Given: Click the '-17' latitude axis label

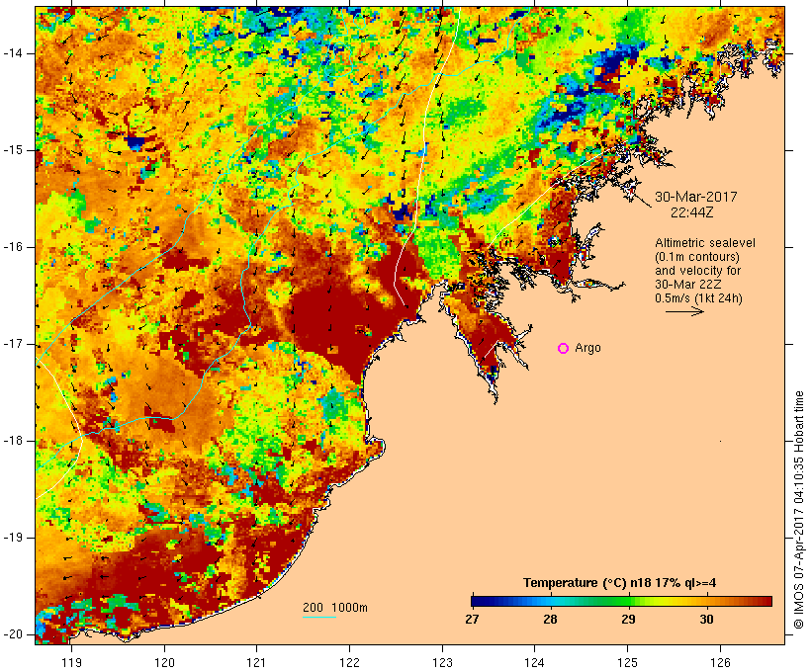Looking at the screenshot, I should [x=13, y=344].
